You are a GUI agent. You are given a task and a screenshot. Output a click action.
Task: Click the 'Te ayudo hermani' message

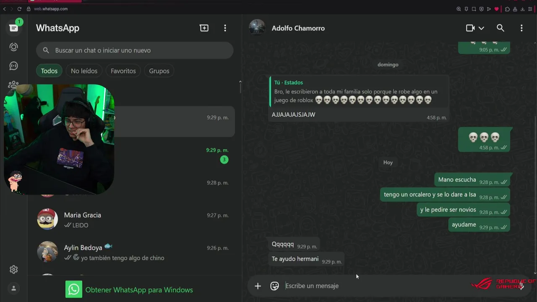(306, 259)
